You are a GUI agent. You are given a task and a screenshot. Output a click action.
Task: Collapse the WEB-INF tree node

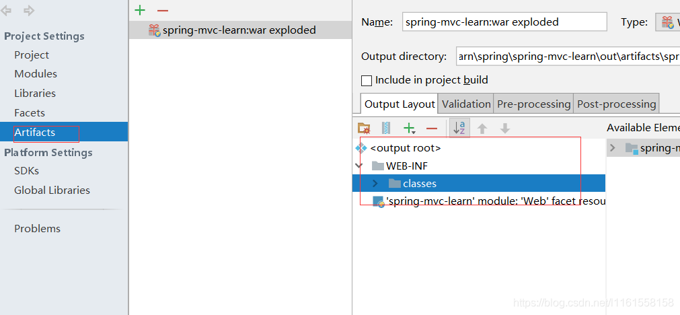coord(358,166)
